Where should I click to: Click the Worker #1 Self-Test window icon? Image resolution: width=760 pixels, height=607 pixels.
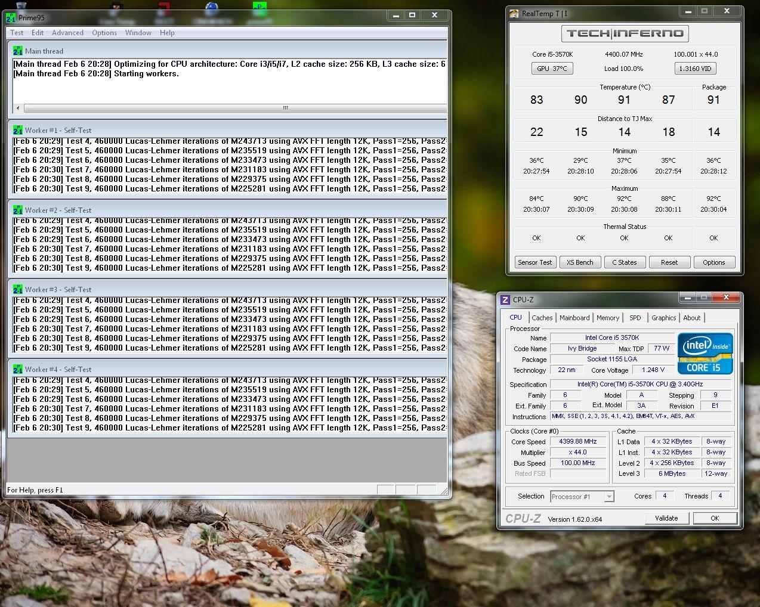click(x=18, y=130)
